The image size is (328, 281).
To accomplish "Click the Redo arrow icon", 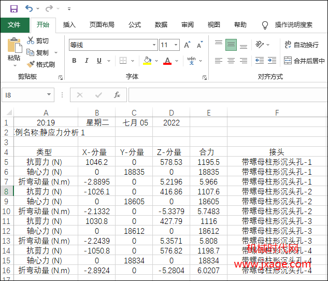I will [49, 9].
